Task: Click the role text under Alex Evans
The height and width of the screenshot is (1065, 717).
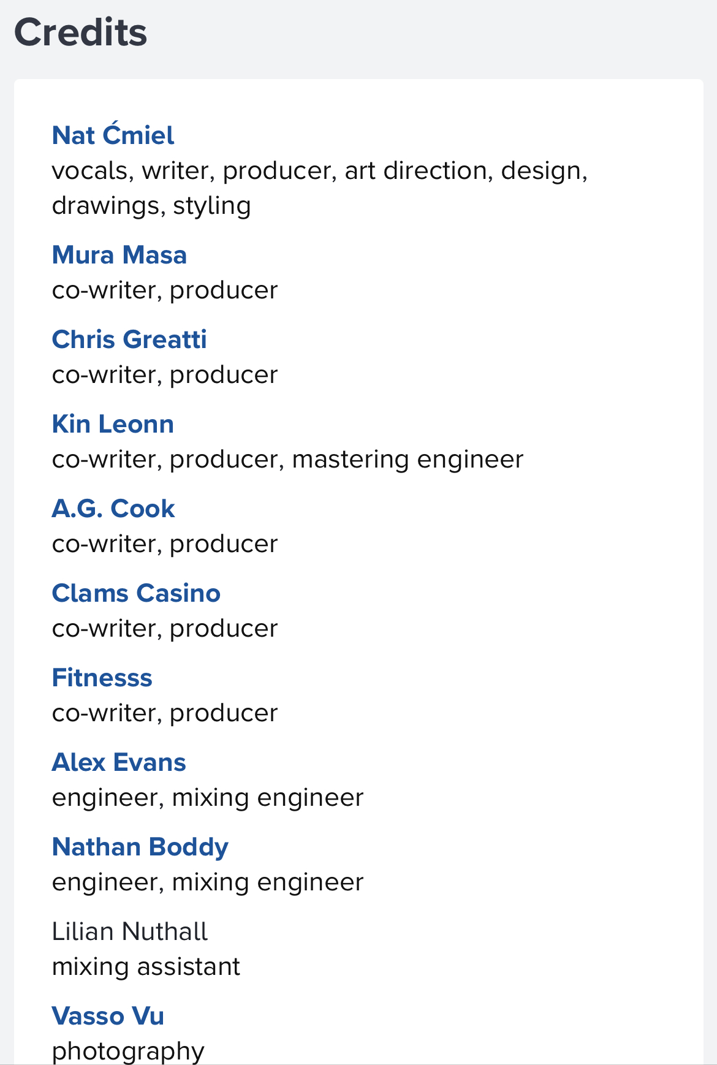Action: (208, 798)
